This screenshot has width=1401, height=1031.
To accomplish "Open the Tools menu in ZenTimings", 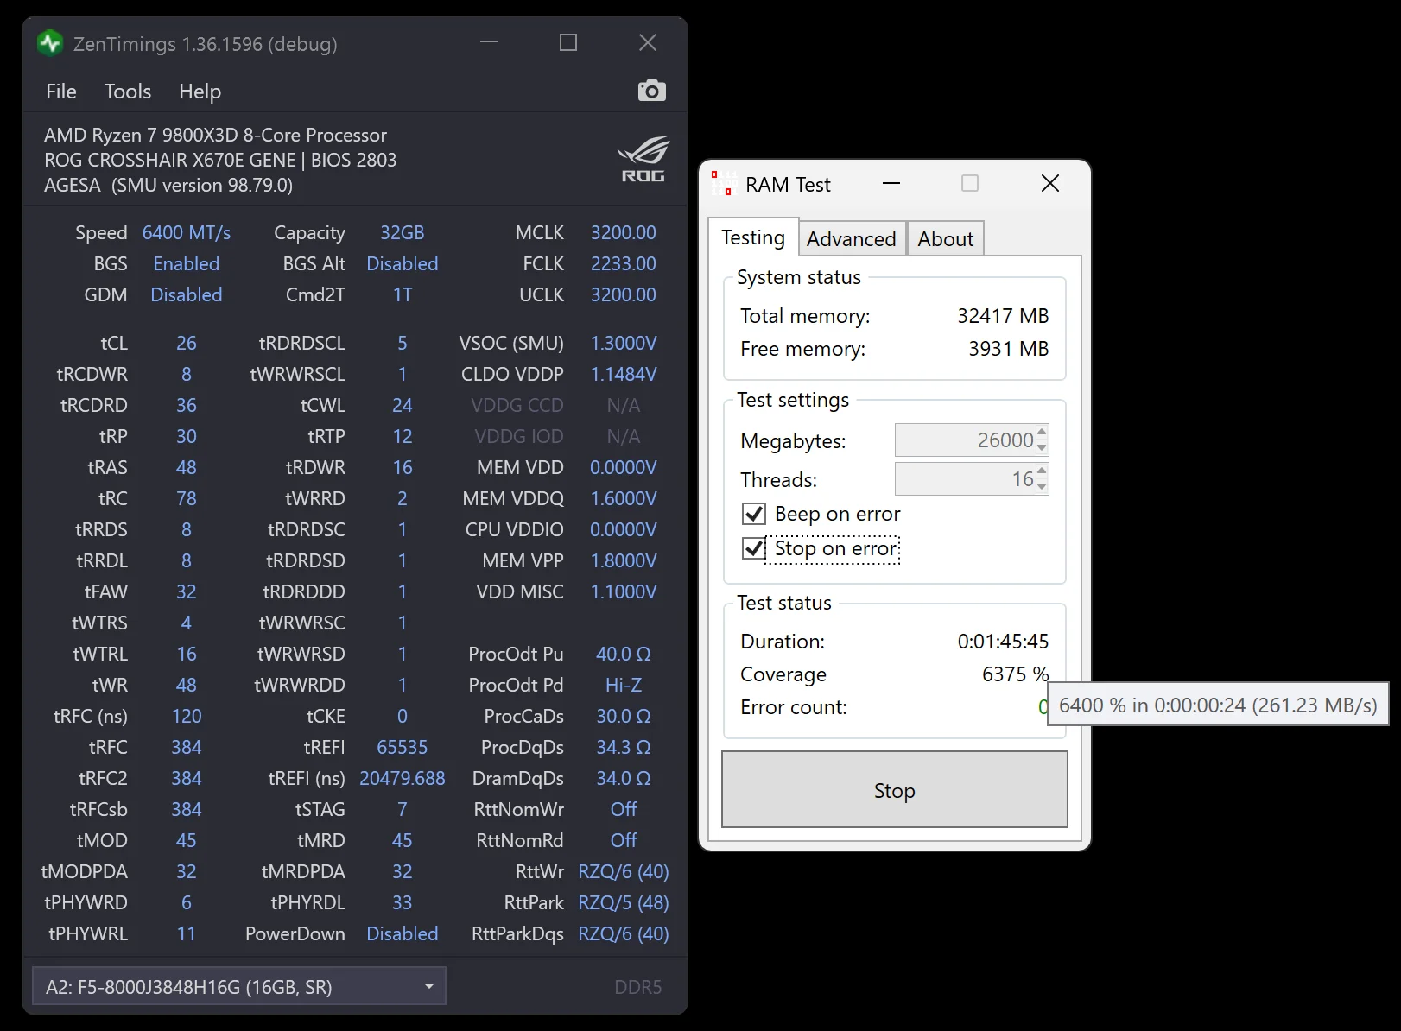I will click(x=128, y=92).
